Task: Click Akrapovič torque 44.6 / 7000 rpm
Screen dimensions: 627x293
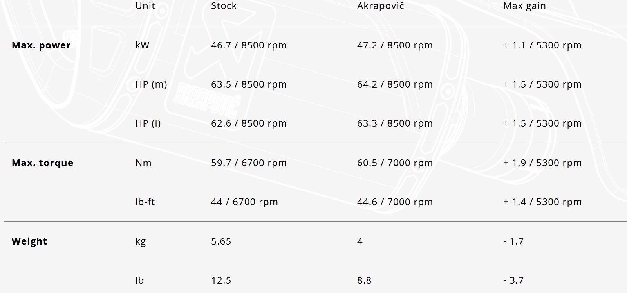Action: pyautogui.click(x=395, y=202)
